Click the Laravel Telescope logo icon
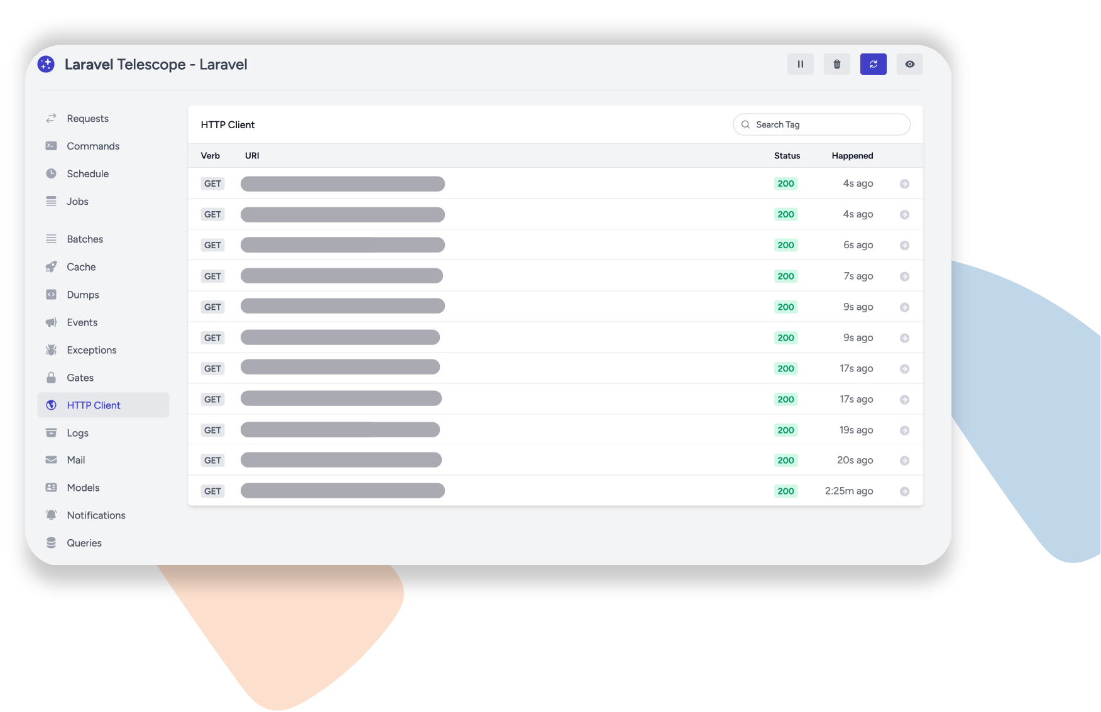 46,64
